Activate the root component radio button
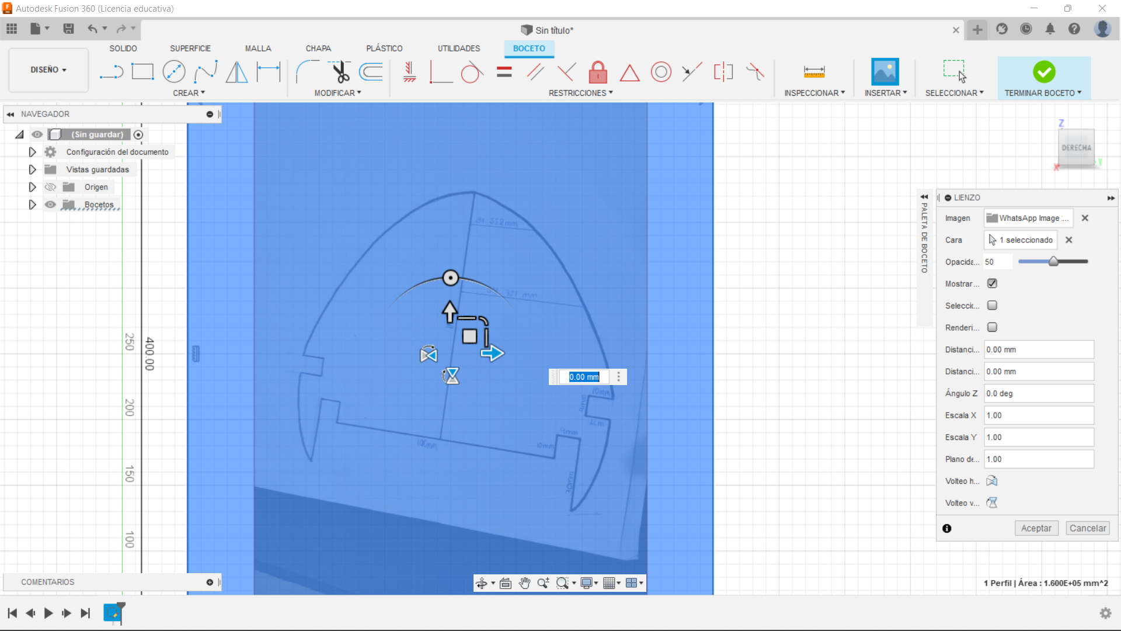The height and width of the screenshot is (631, 1121). coord(138,135)
